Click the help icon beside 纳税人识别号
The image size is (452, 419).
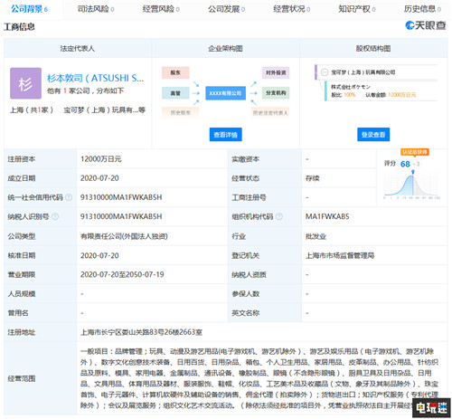(55, 216)
